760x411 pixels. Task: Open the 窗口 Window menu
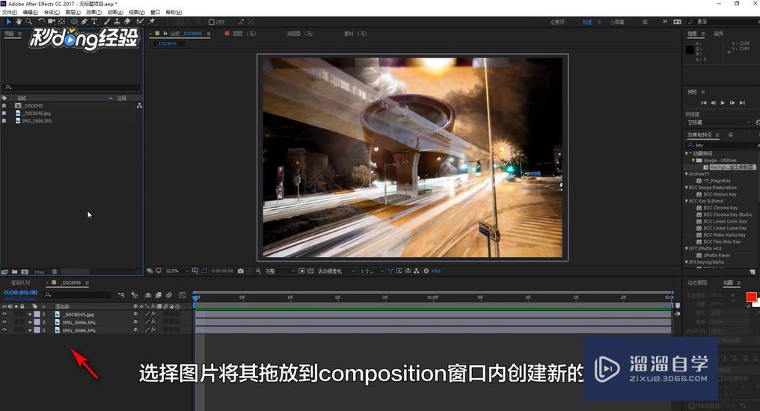155,12
